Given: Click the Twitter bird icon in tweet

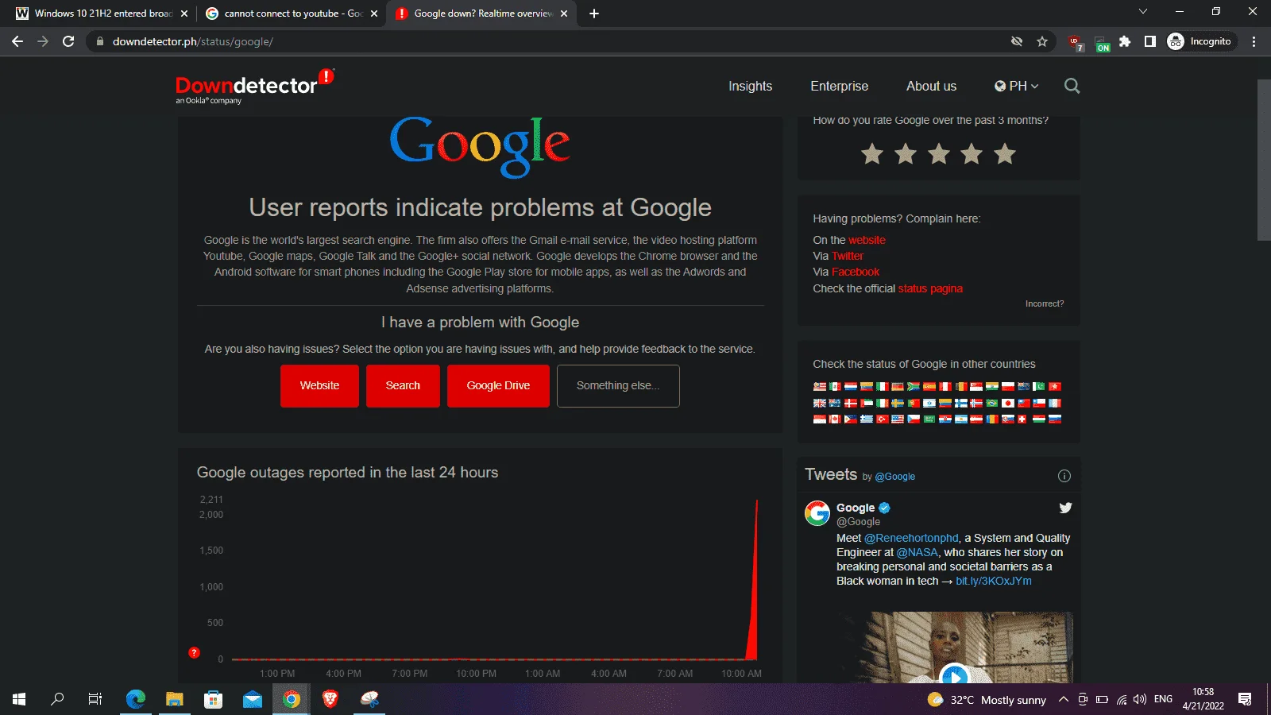Looking at the screenshot, I should tap(1065, 508).
